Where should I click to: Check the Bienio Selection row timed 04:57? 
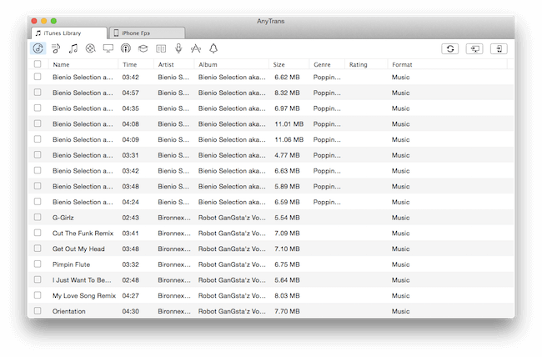[38, 93]
